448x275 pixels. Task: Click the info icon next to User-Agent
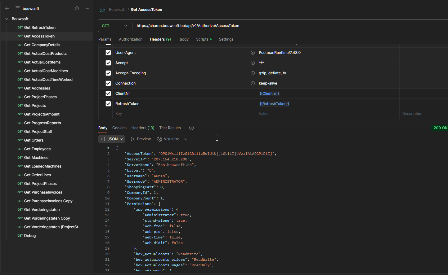(x=253, y=53)
